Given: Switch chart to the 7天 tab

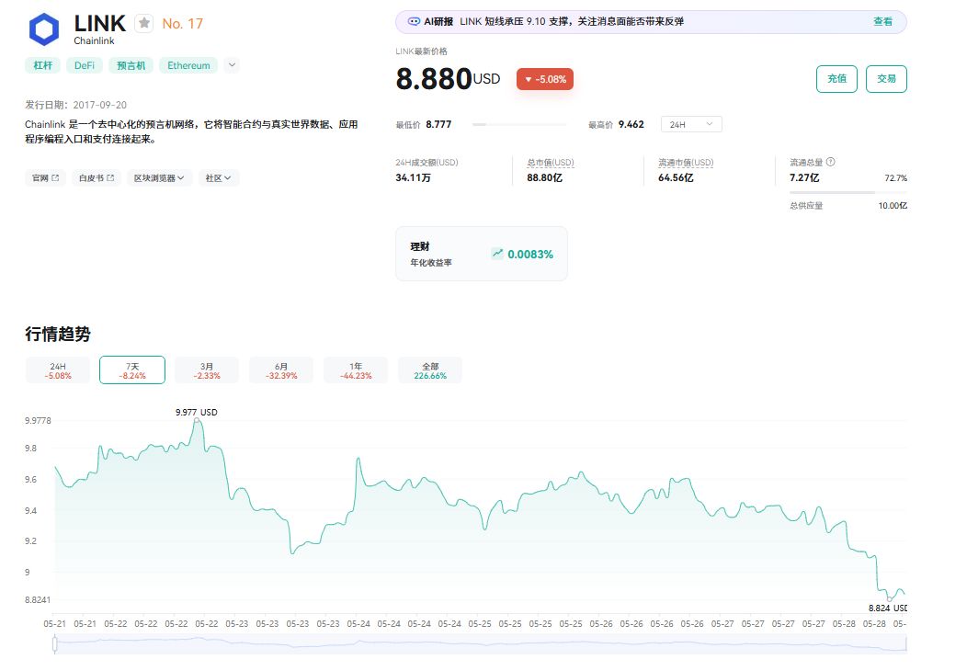Looking at the screenshot, I should coord(132,370).
